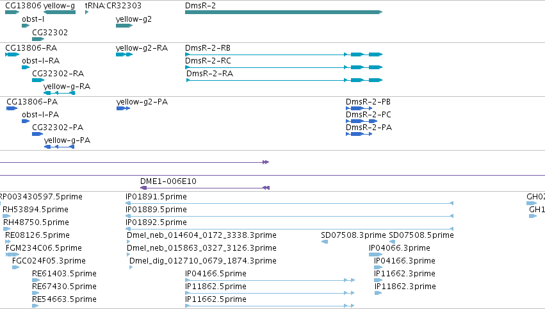The image size is (545, 309).
Task: Select the DmsR-2-PA protein label
Action: 369,128
